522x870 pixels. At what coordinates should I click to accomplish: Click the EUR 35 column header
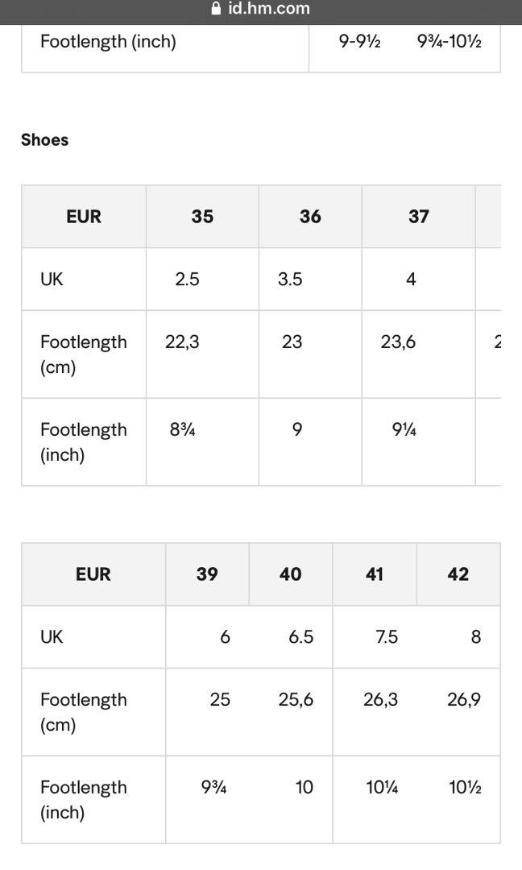point(202,217)
